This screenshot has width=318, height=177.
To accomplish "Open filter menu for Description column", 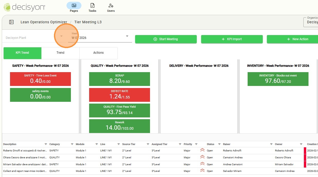I will point(46,144).
